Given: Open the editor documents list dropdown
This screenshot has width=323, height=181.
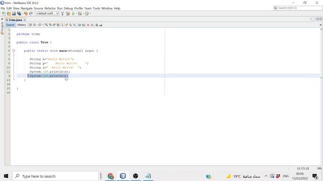Looking at the screenshot, I should 317,19.
